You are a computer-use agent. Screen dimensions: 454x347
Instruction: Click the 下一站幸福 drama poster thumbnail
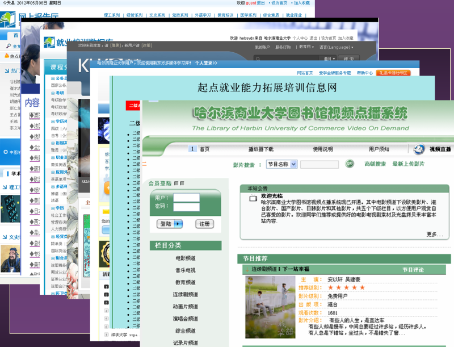270,307
